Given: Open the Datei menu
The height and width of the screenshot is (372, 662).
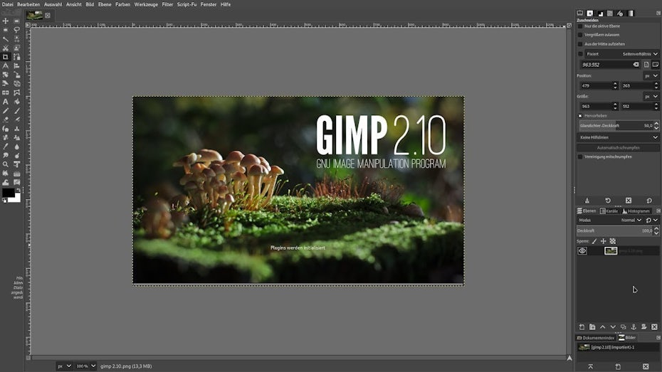Looking at the screenshot, I should tap(7, 4).
